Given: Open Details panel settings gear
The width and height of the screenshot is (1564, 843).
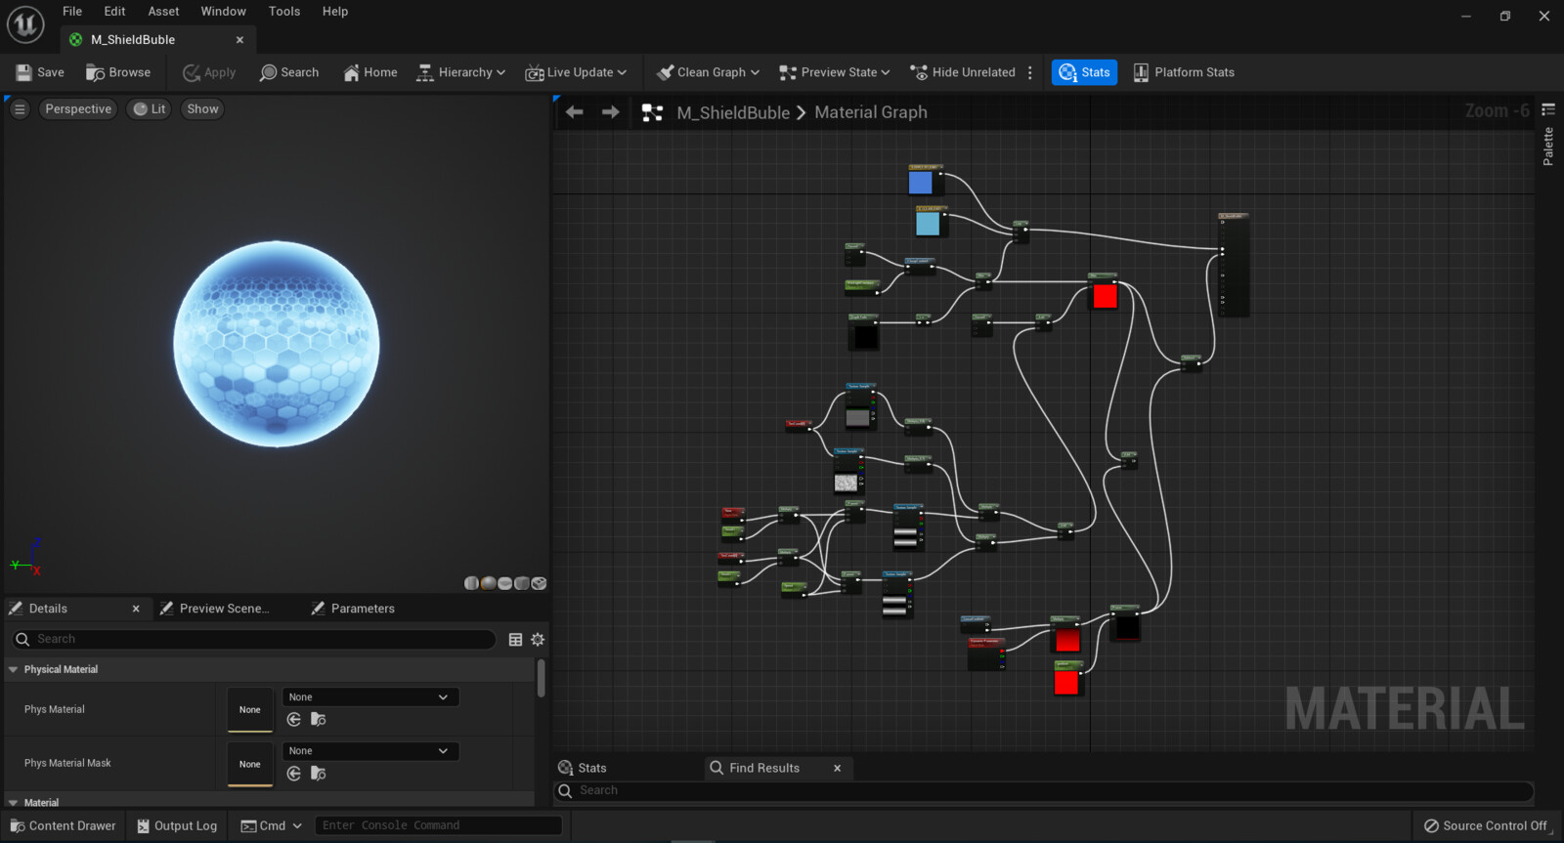Looking at the screenshot, I should pos(538,640).
